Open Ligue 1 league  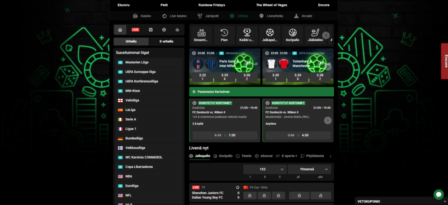point(149,129)
